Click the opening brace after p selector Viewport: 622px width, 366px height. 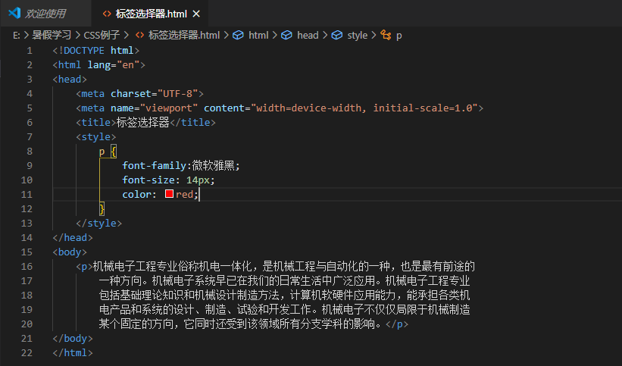tap(114, 152)
